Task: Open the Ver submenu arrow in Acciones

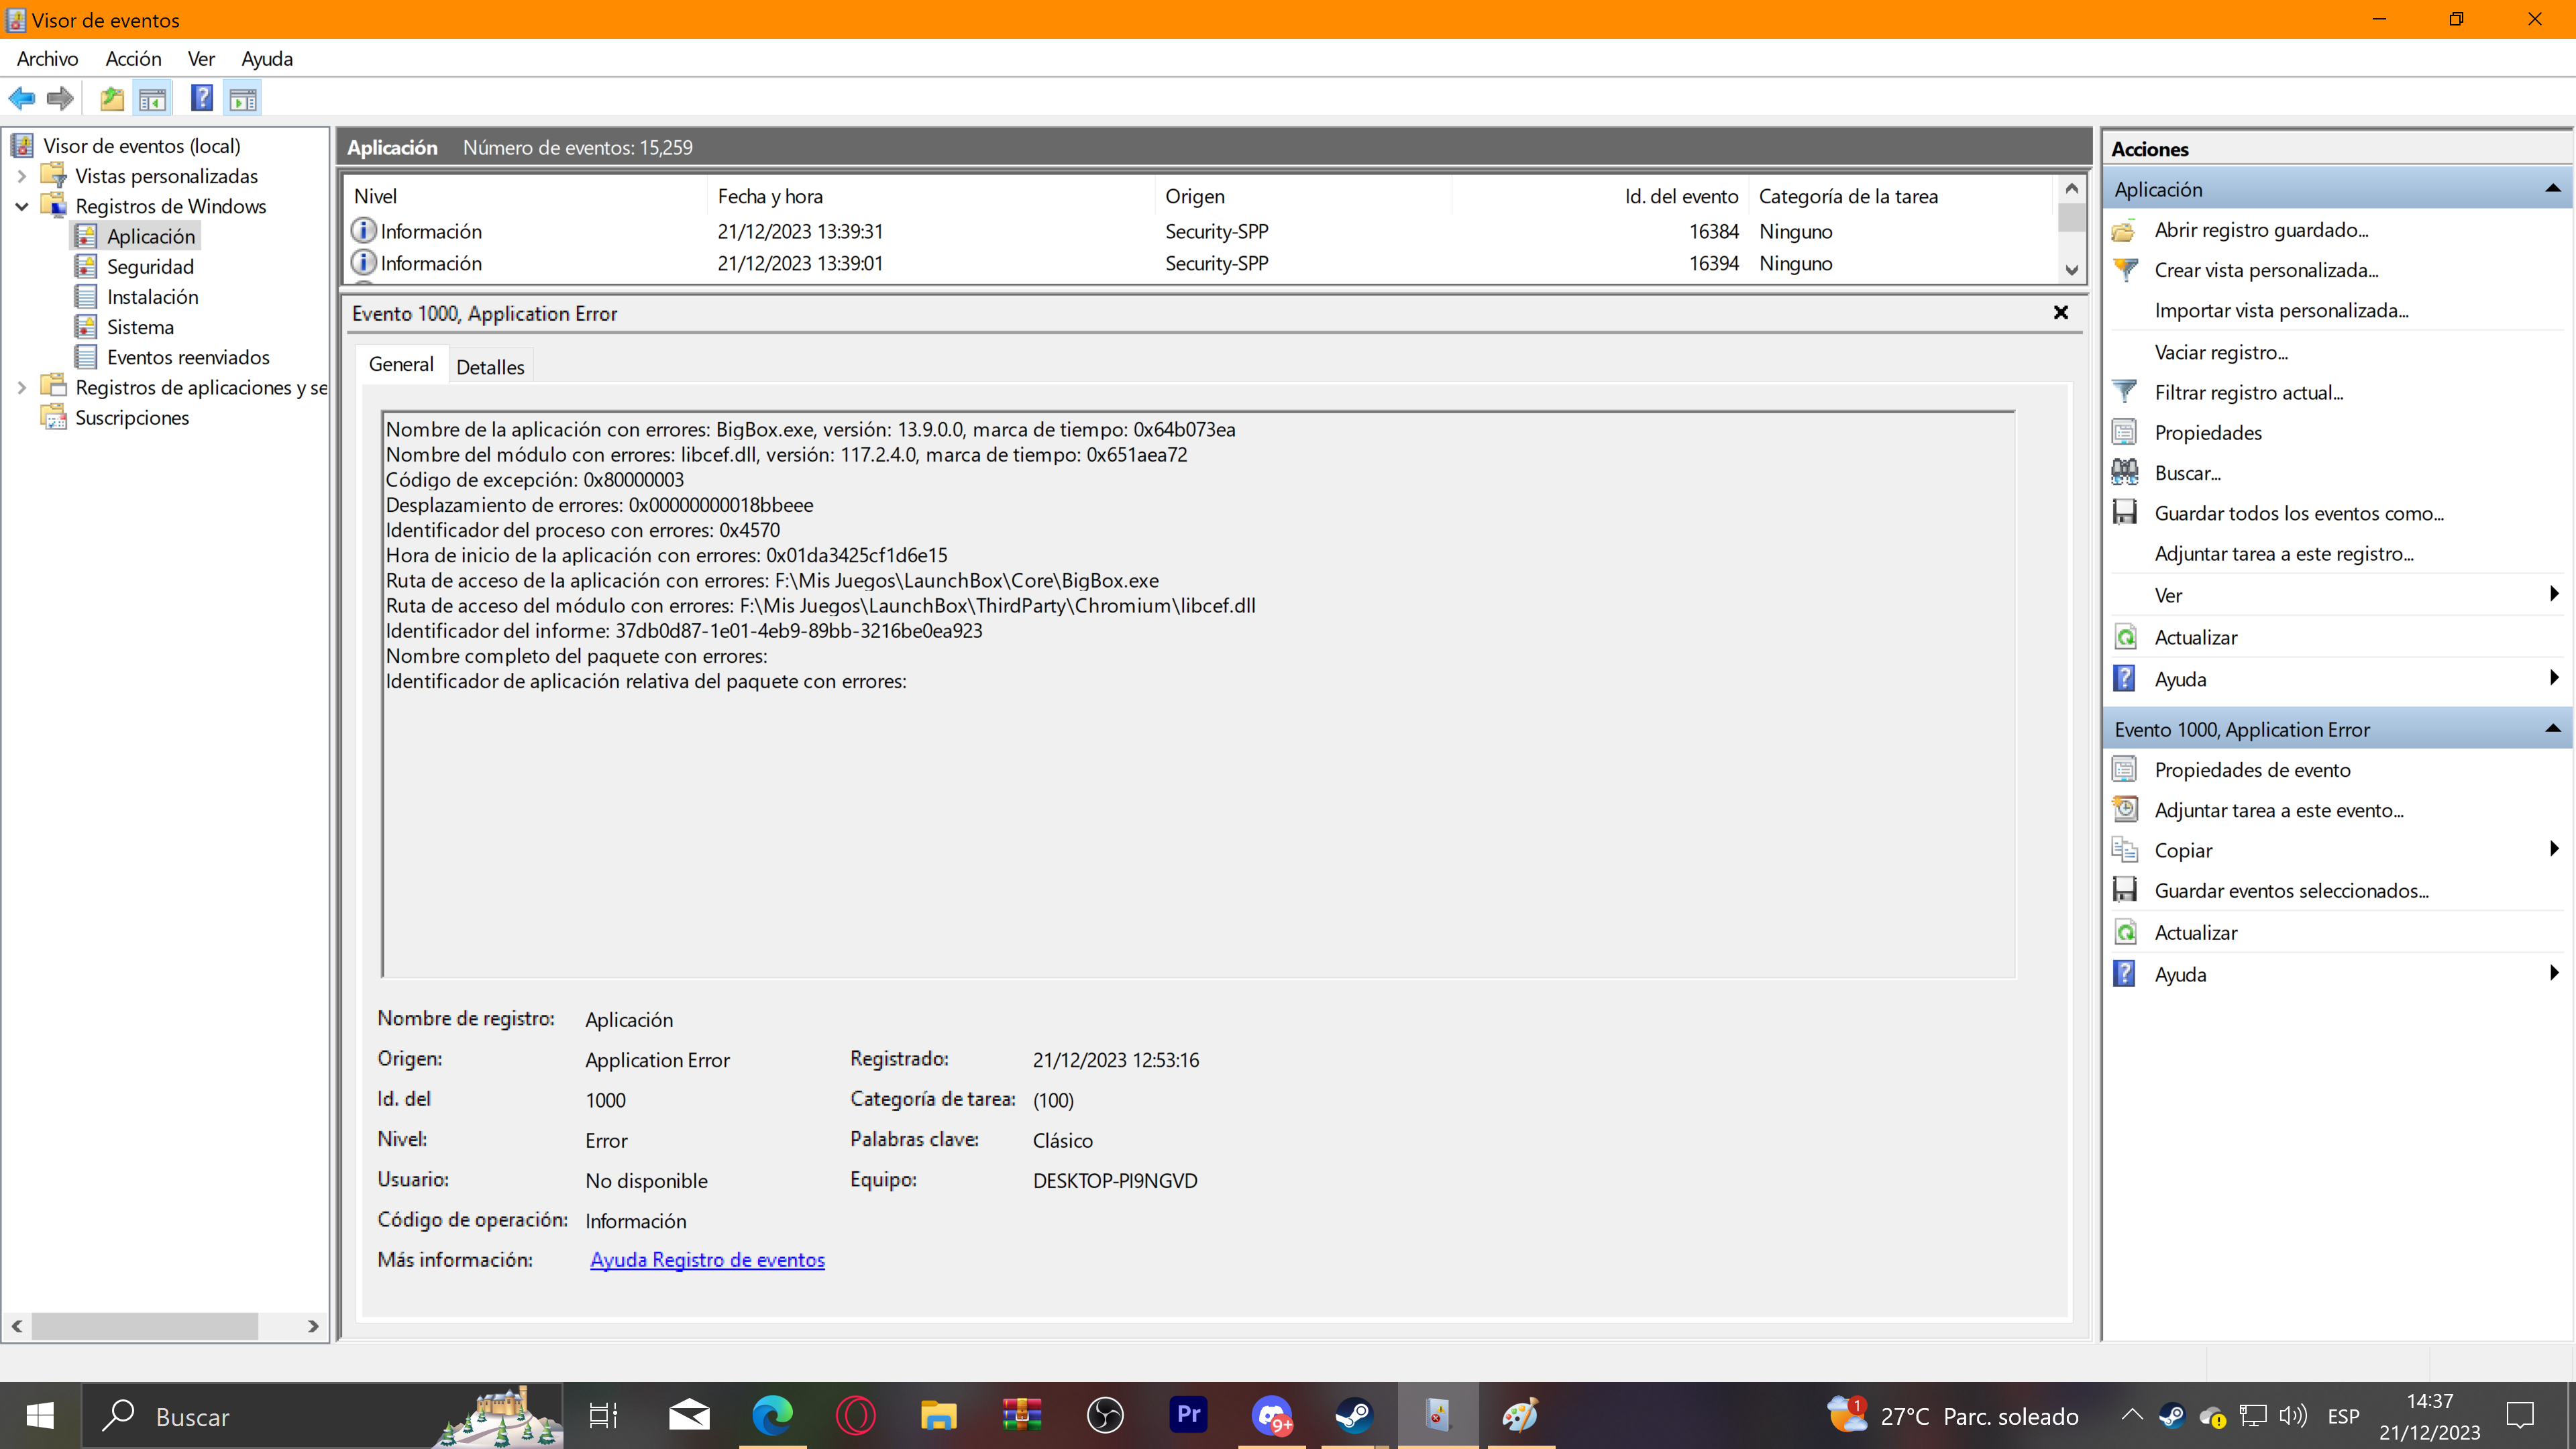Action: 2554,595
